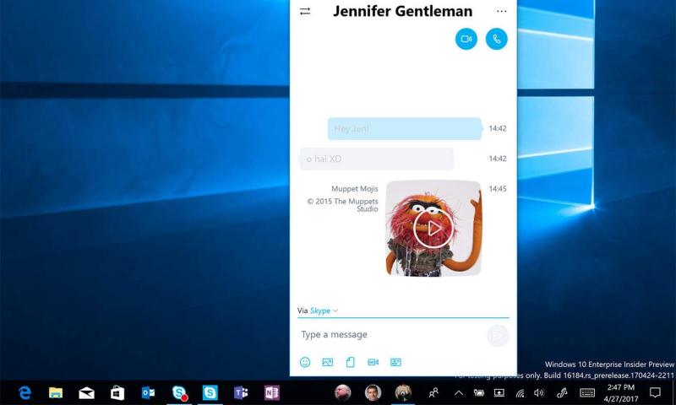Open the three-dot more options menu

(501, 11)
